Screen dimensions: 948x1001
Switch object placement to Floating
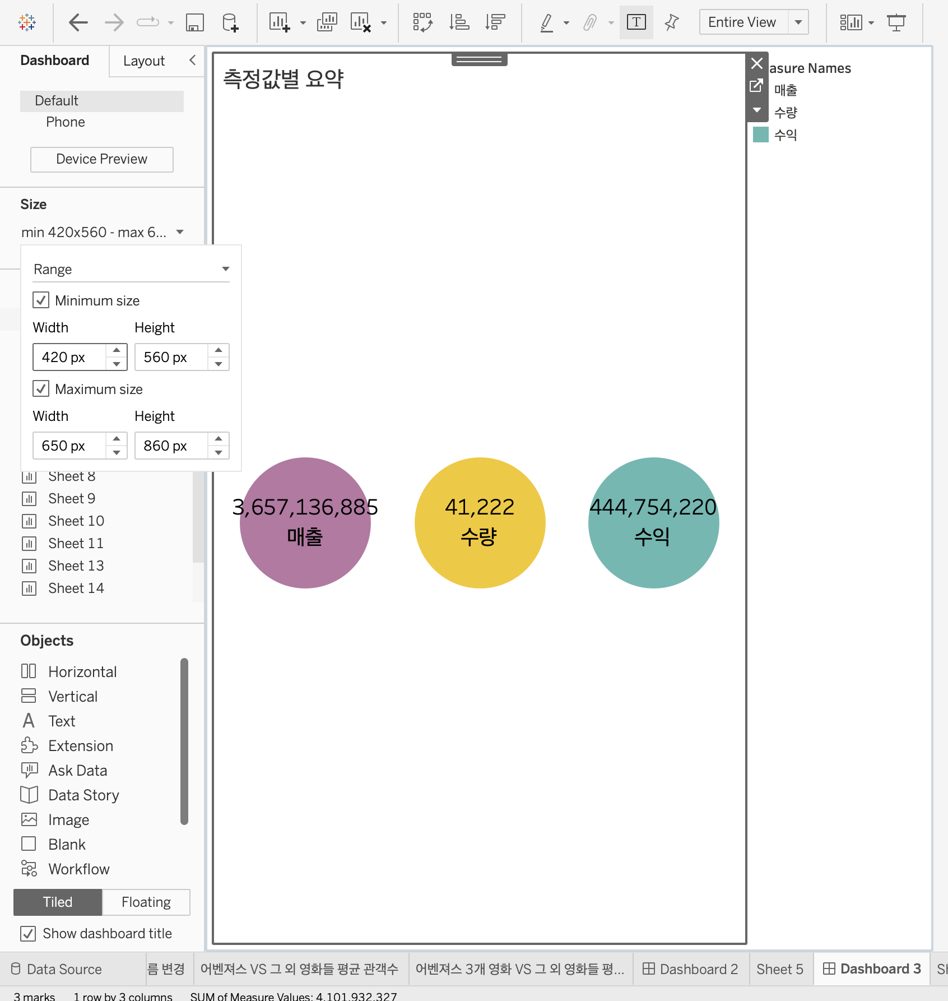pyautogui.click(x=146, y=902)
